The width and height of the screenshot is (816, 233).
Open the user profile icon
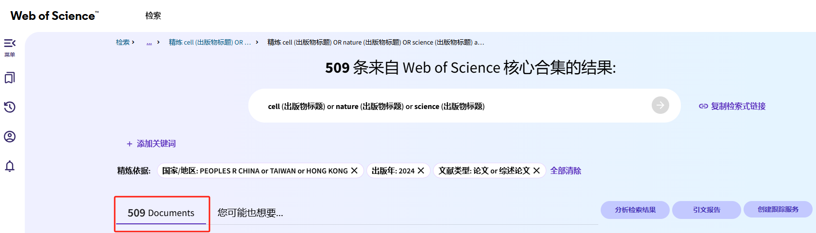(x=10, y=137)
